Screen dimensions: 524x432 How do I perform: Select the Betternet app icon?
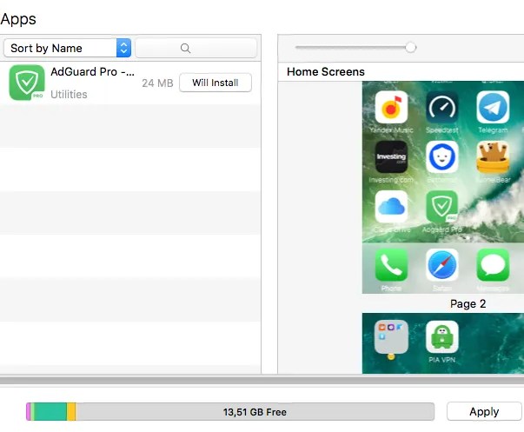[x=442, y=156]
